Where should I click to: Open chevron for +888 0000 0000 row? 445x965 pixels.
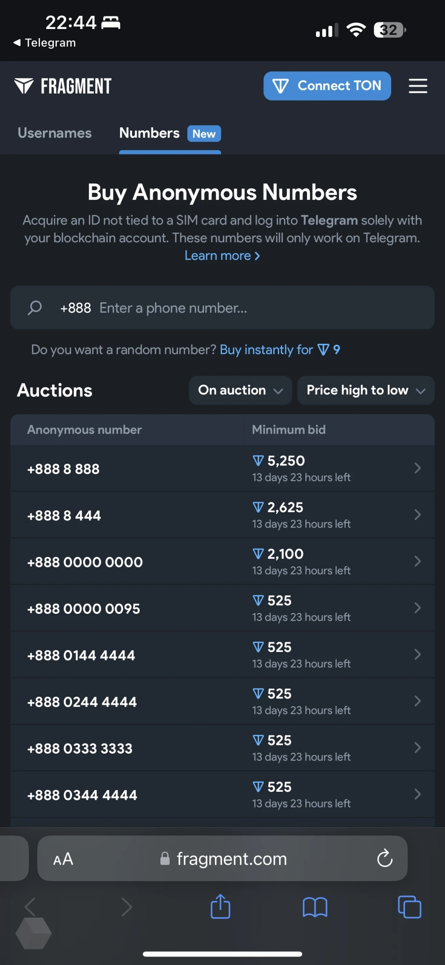pos(417,561)
